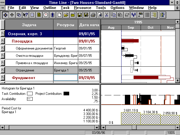Open a file with the folder icon

pos(66,14)
